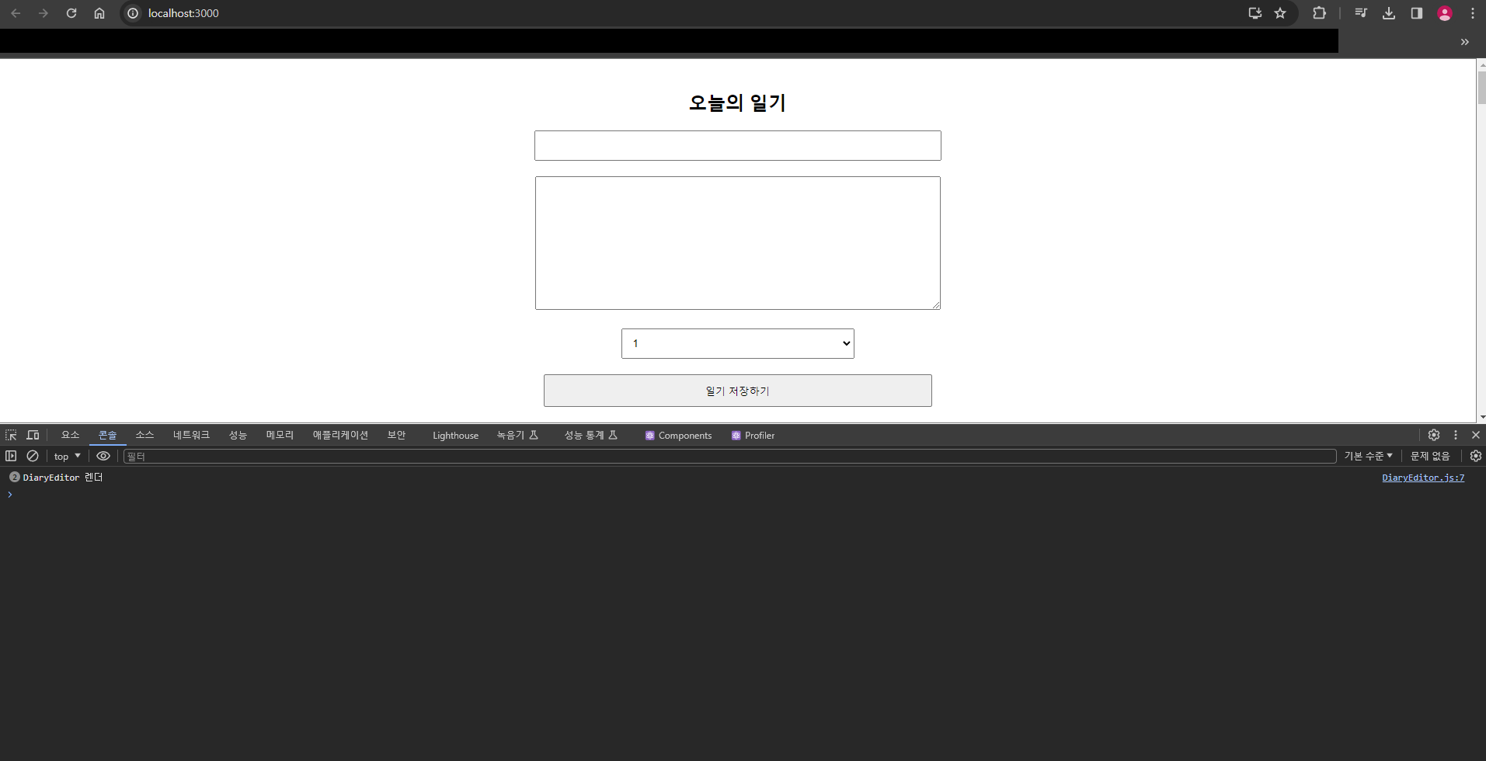Toggle the console sidebar

pyautogui.click(x=11, y=456)
